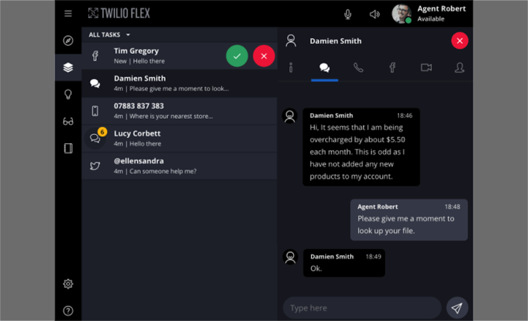
Task: Click the Agent Robert name in header
Action: (x=441, y=9)
